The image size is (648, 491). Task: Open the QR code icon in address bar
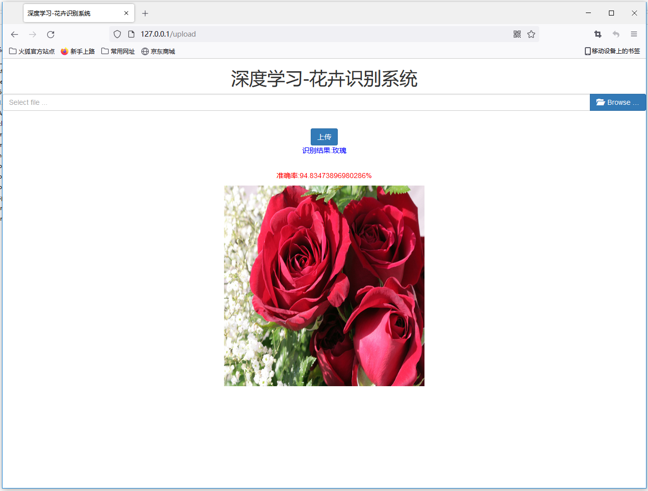pos(517,34)
